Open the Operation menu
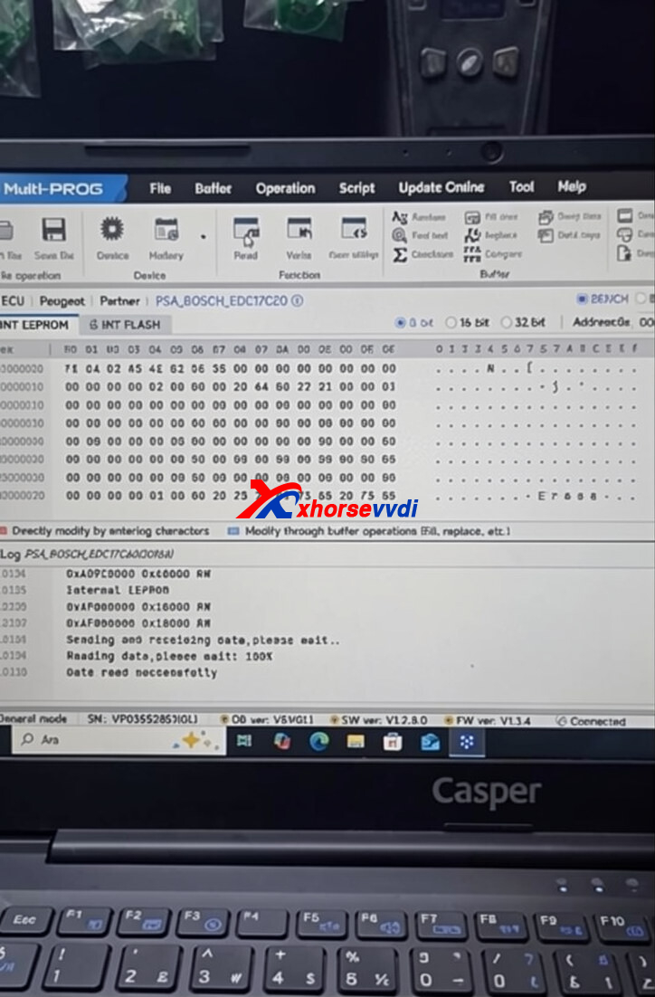 286,188
